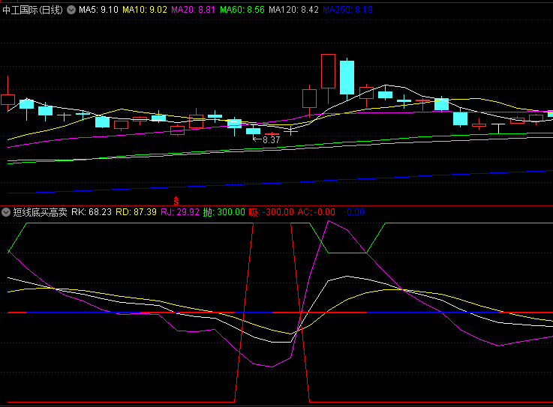
Task: Click the 中工国际(日线) chart title
Action: 33,10
